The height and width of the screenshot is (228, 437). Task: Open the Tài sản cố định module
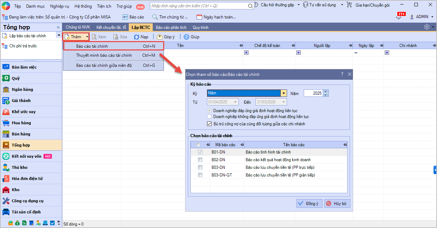(26, 212)
